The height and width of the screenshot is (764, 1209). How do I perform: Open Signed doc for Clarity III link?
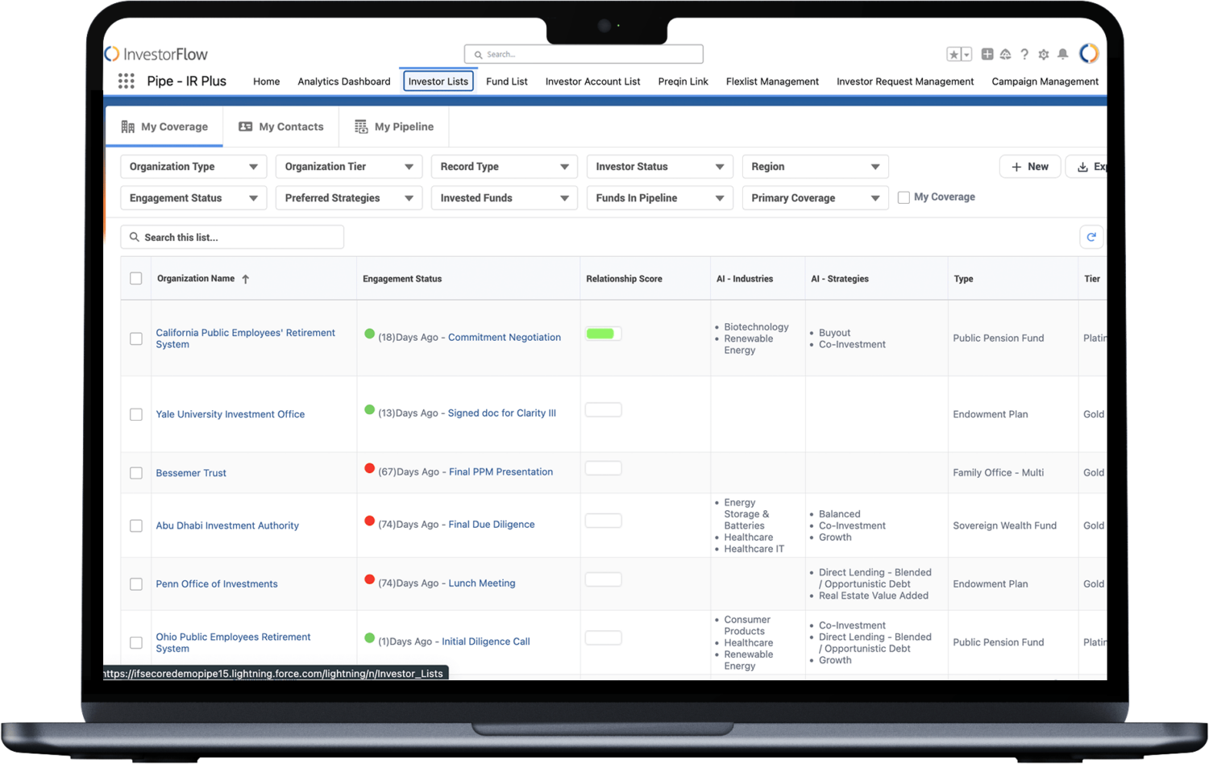[502, 413]
